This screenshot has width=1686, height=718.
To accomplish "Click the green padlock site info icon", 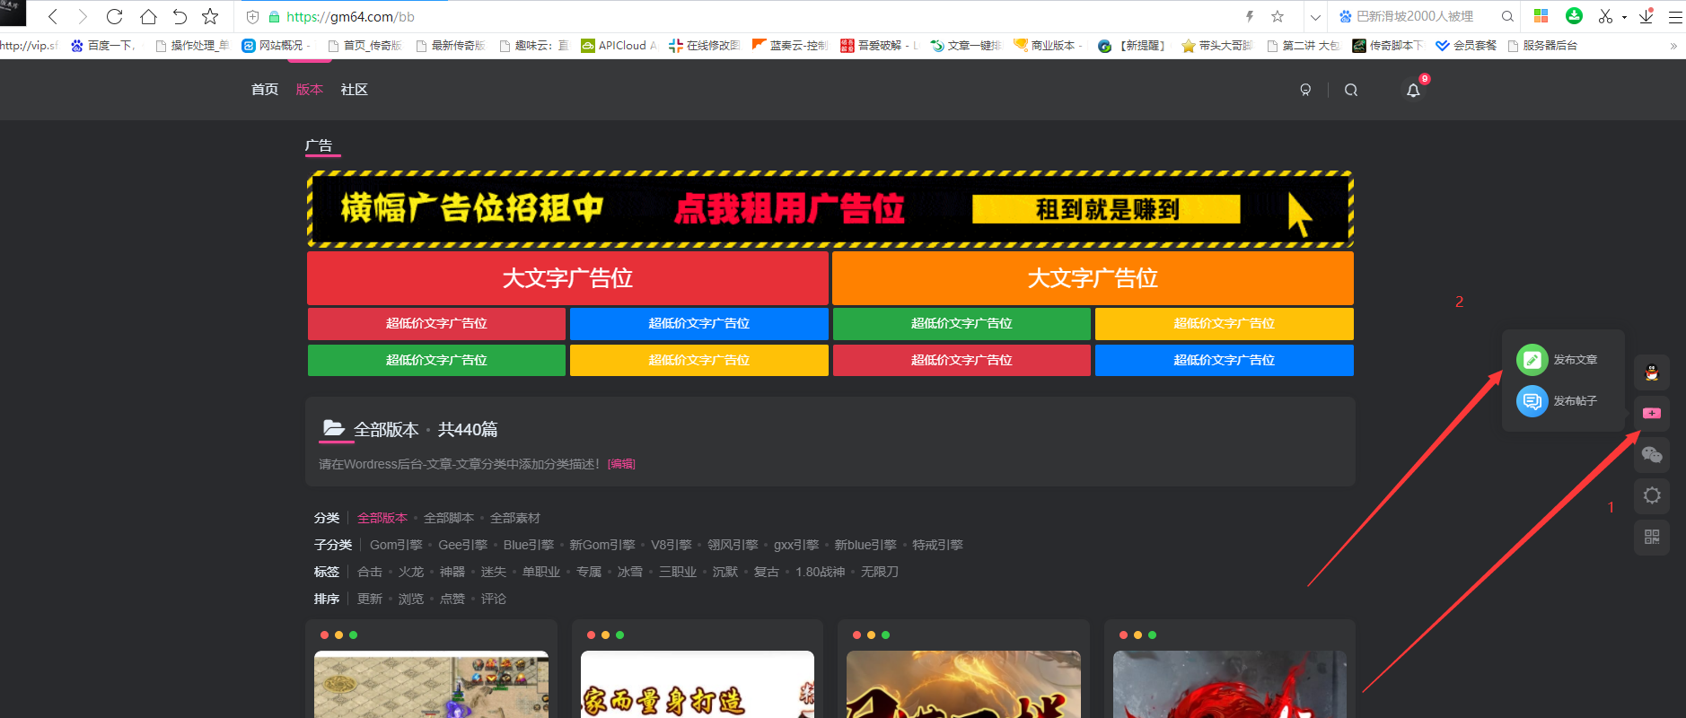I will coord(274,17).
